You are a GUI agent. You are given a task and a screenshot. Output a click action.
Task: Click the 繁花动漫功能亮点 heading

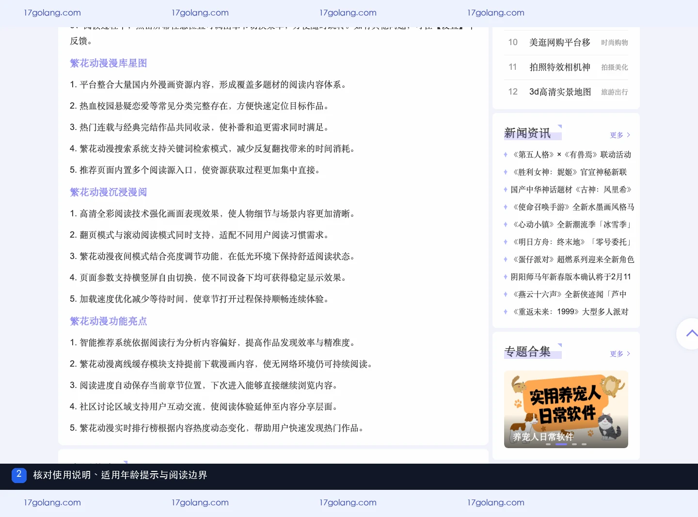(109, 321)
